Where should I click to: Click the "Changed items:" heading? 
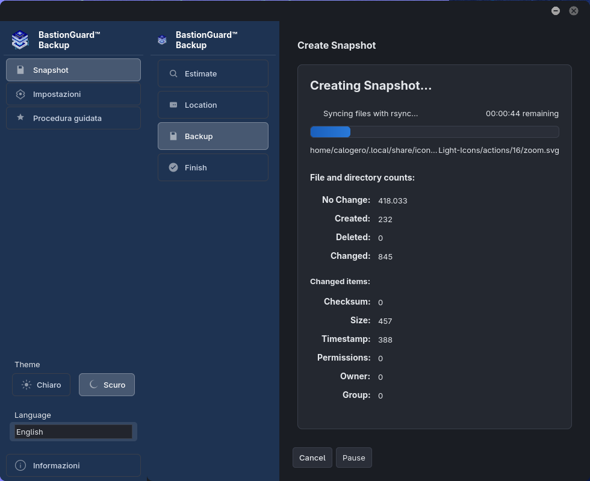point(340,282)
